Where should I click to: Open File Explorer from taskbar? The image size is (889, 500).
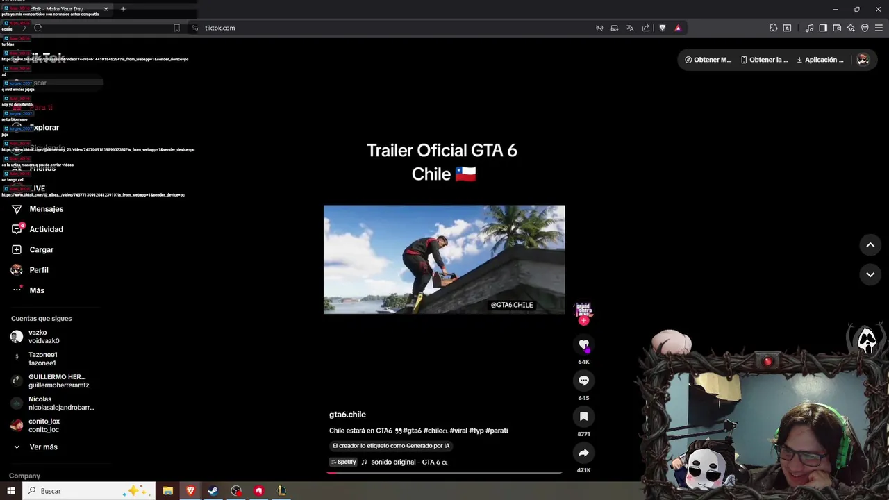(x=167, y=491)
